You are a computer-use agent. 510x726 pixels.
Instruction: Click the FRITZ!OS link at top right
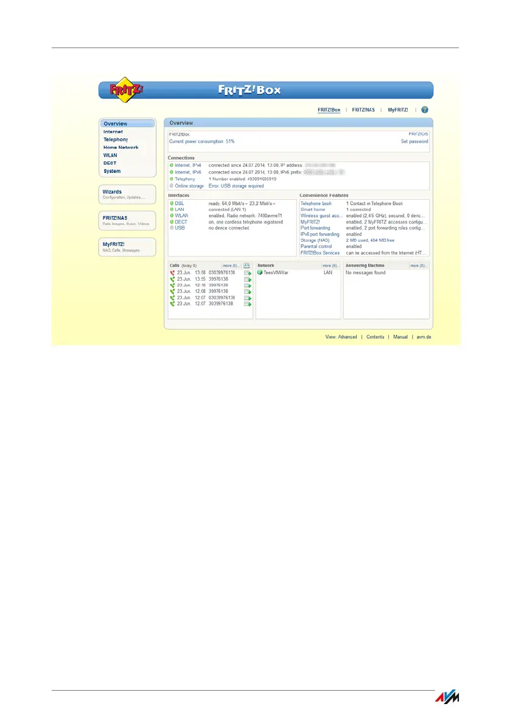(418, 134)
